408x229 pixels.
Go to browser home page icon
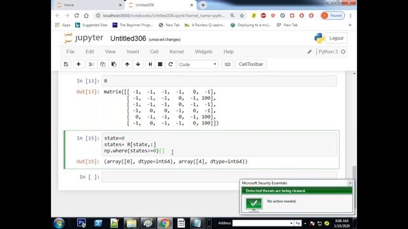pos(86,15)
